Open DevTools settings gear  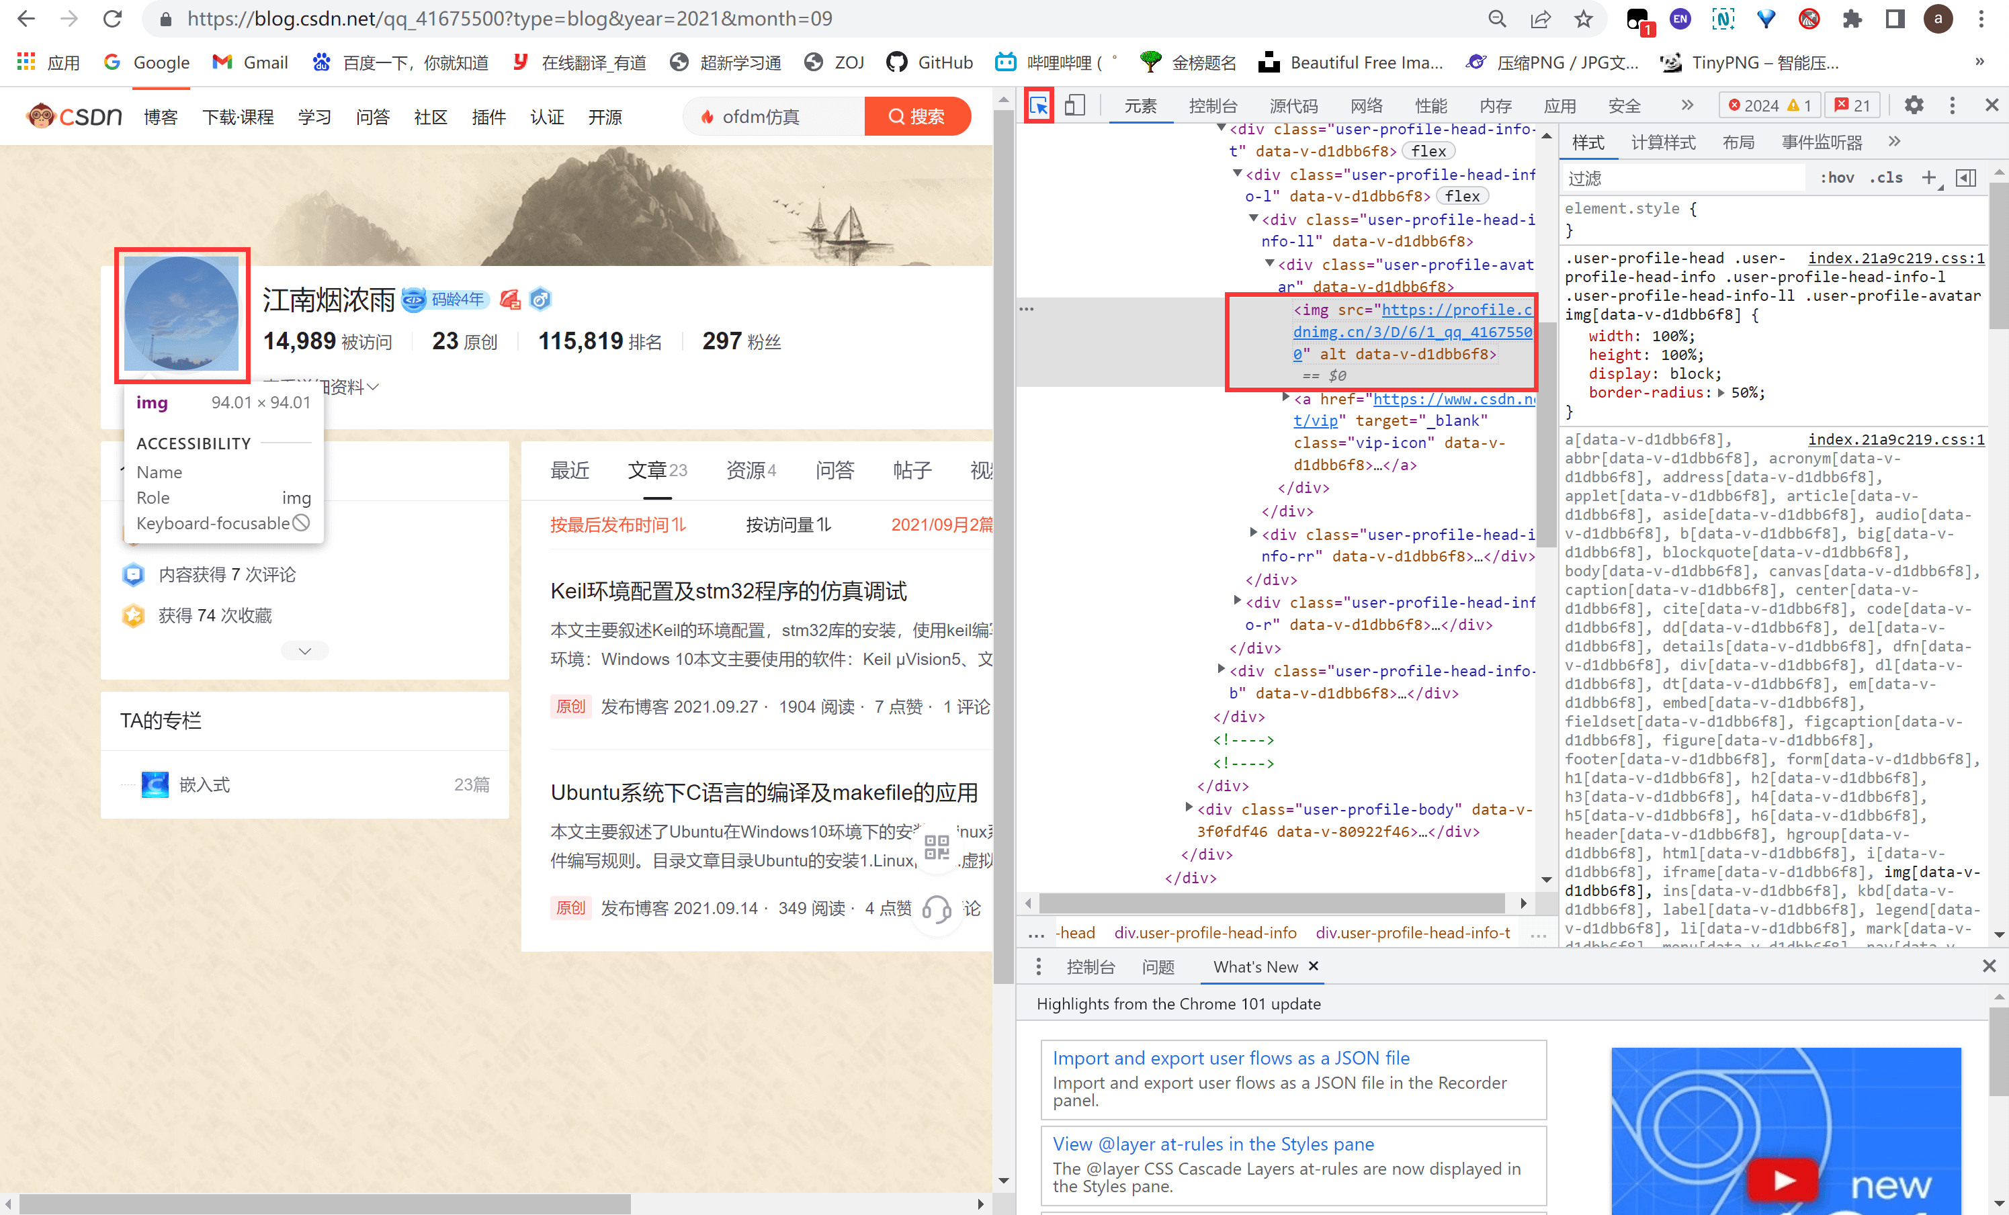[x=1914, y=105]
